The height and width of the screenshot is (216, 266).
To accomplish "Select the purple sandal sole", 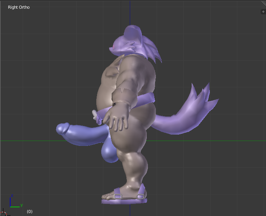I will 124,201.
